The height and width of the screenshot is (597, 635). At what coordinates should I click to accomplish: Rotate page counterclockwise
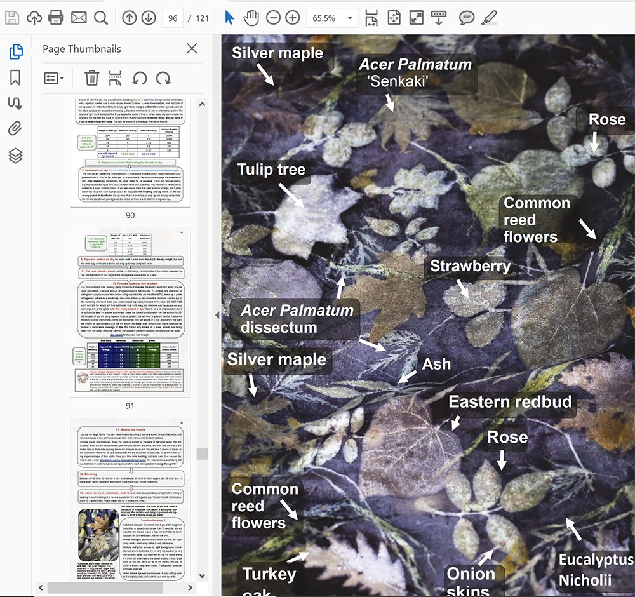coord(140,77)
